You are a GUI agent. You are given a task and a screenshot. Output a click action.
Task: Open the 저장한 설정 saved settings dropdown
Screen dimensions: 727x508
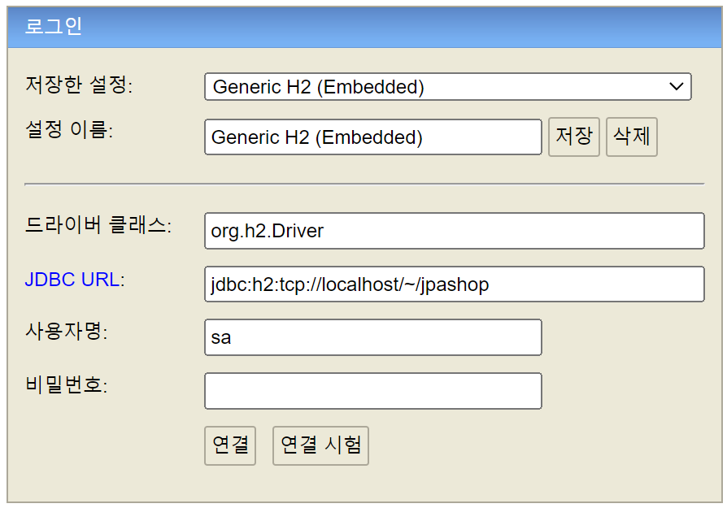(x=447, y=87)
